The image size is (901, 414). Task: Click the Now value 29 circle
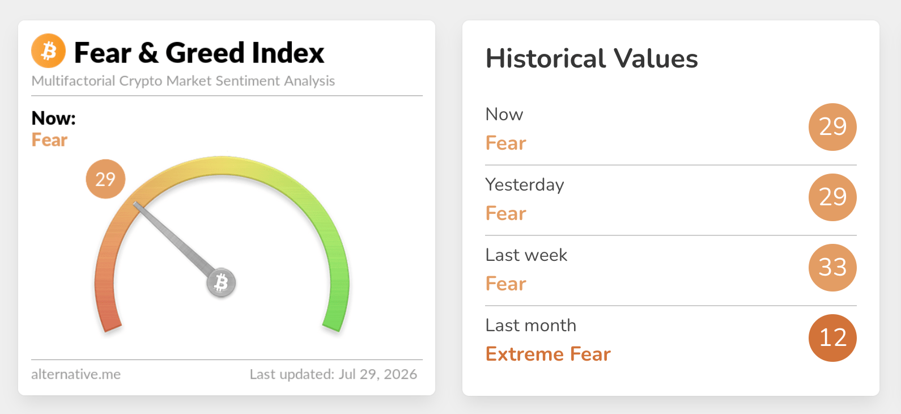tap(832, 127)
